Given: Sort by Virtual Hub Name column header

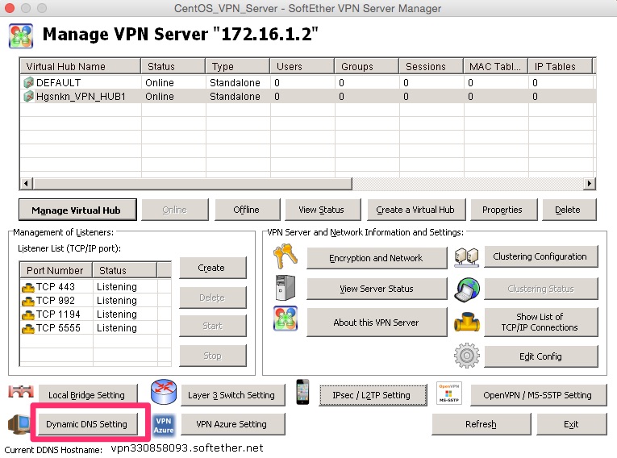Looking at the screenshot, I should click(81, 66).
